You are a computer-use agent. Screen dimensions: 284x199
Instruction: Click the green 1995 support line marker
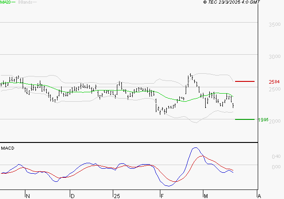(x=245, y=119)
